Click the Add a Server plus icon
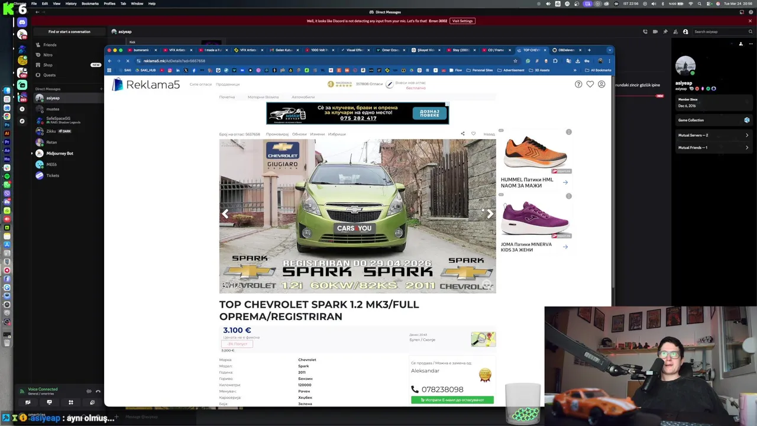Screen dimensions: 757x426 tap(22, 109)
